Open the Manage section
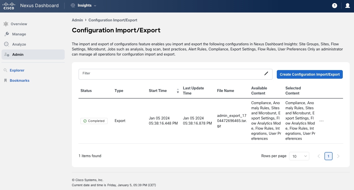Screen dimensions: 354x190 [x=33, y=34]
